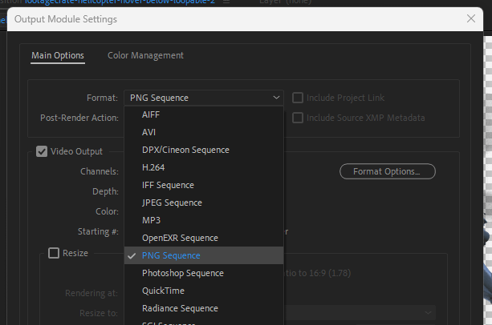Image resolution: width=492 pixels, height=325 pixels.
Task: Pick H.264 as the output format
Action: click(155, 167)
